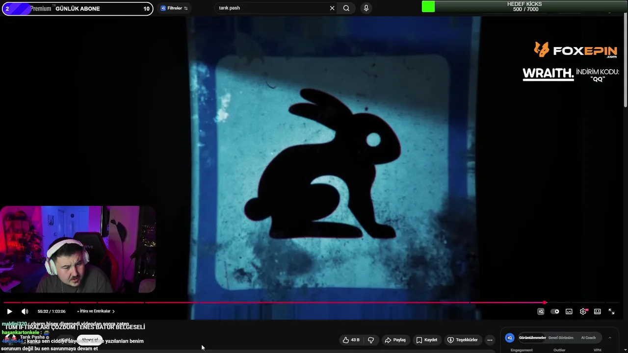Screen dimensions: 628x353
Task: Open the Filtreler filter menu
Action: pyautogui.click(x=175, y=8)
